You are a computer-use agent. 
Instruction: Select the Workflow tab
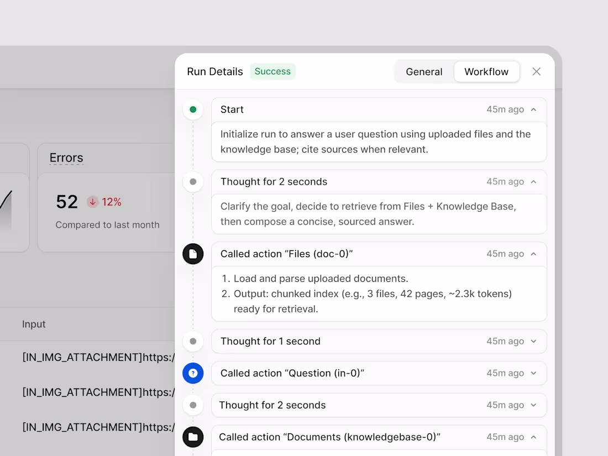pos(486,71)
